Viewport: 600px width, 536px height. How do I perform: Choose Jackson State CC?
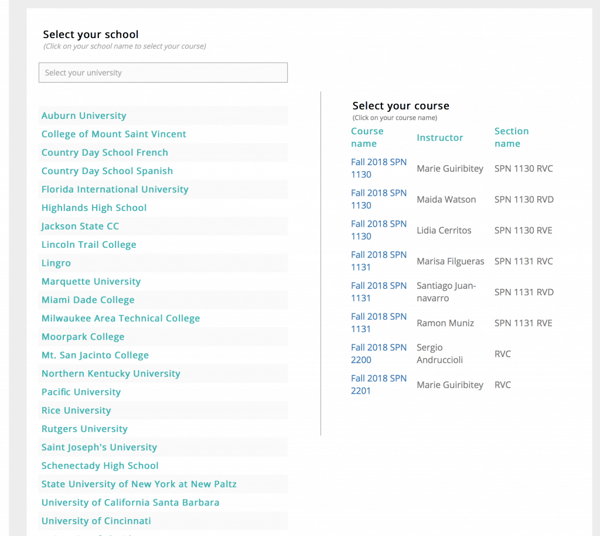80,226
